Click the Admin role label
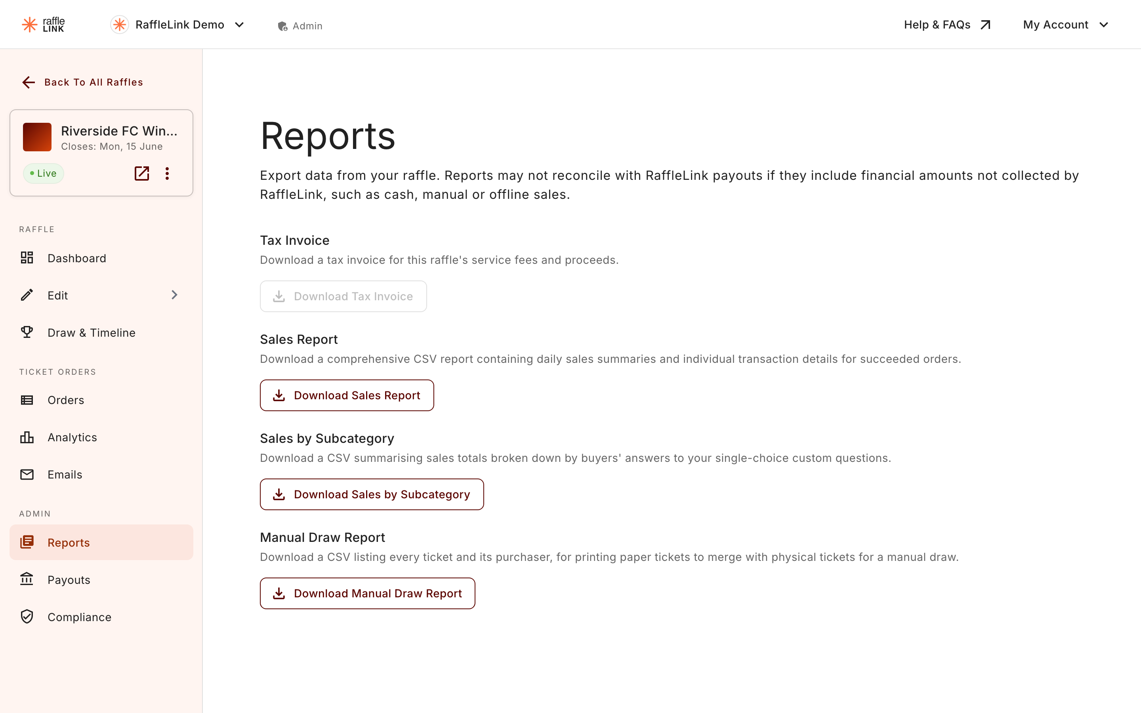 click(307, 26)
